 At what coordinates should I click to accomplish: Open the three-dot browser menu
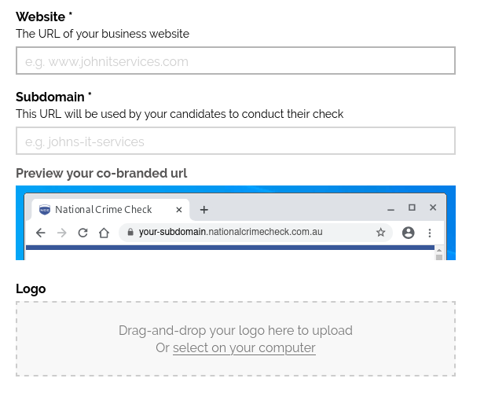(x=430, y=233)
